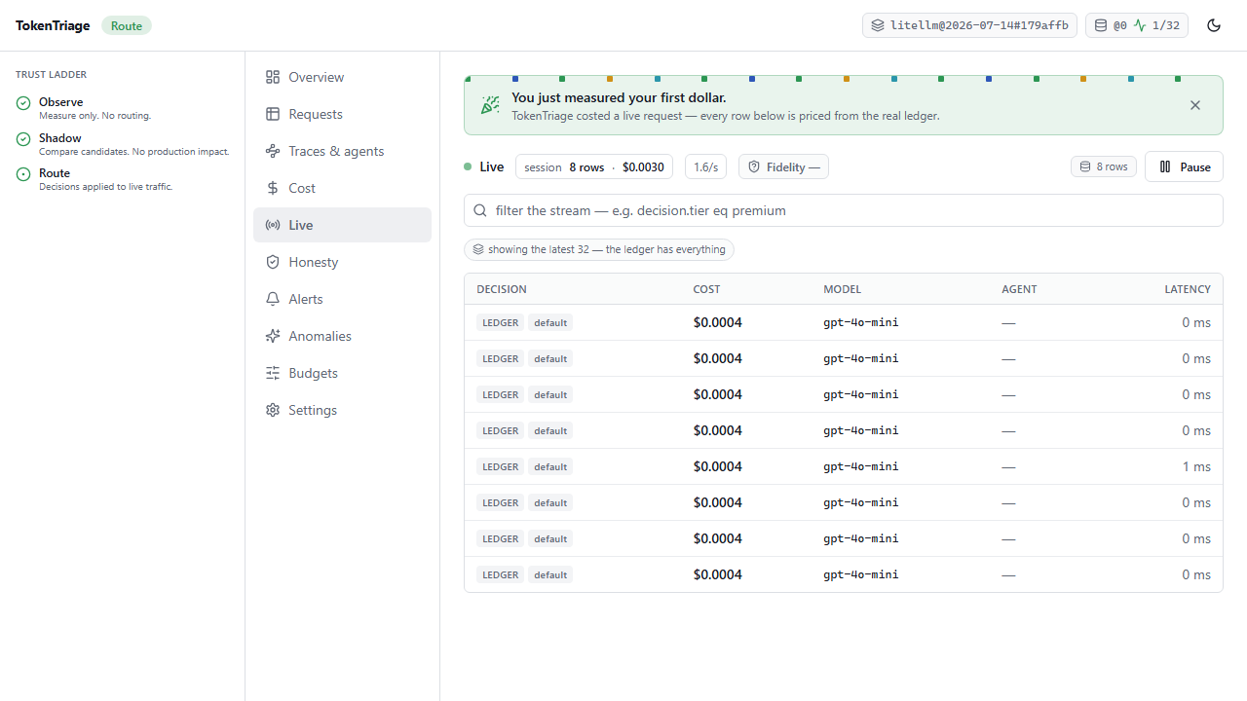
Task: Click the party popper icon in banner
Action: point(490,105)
